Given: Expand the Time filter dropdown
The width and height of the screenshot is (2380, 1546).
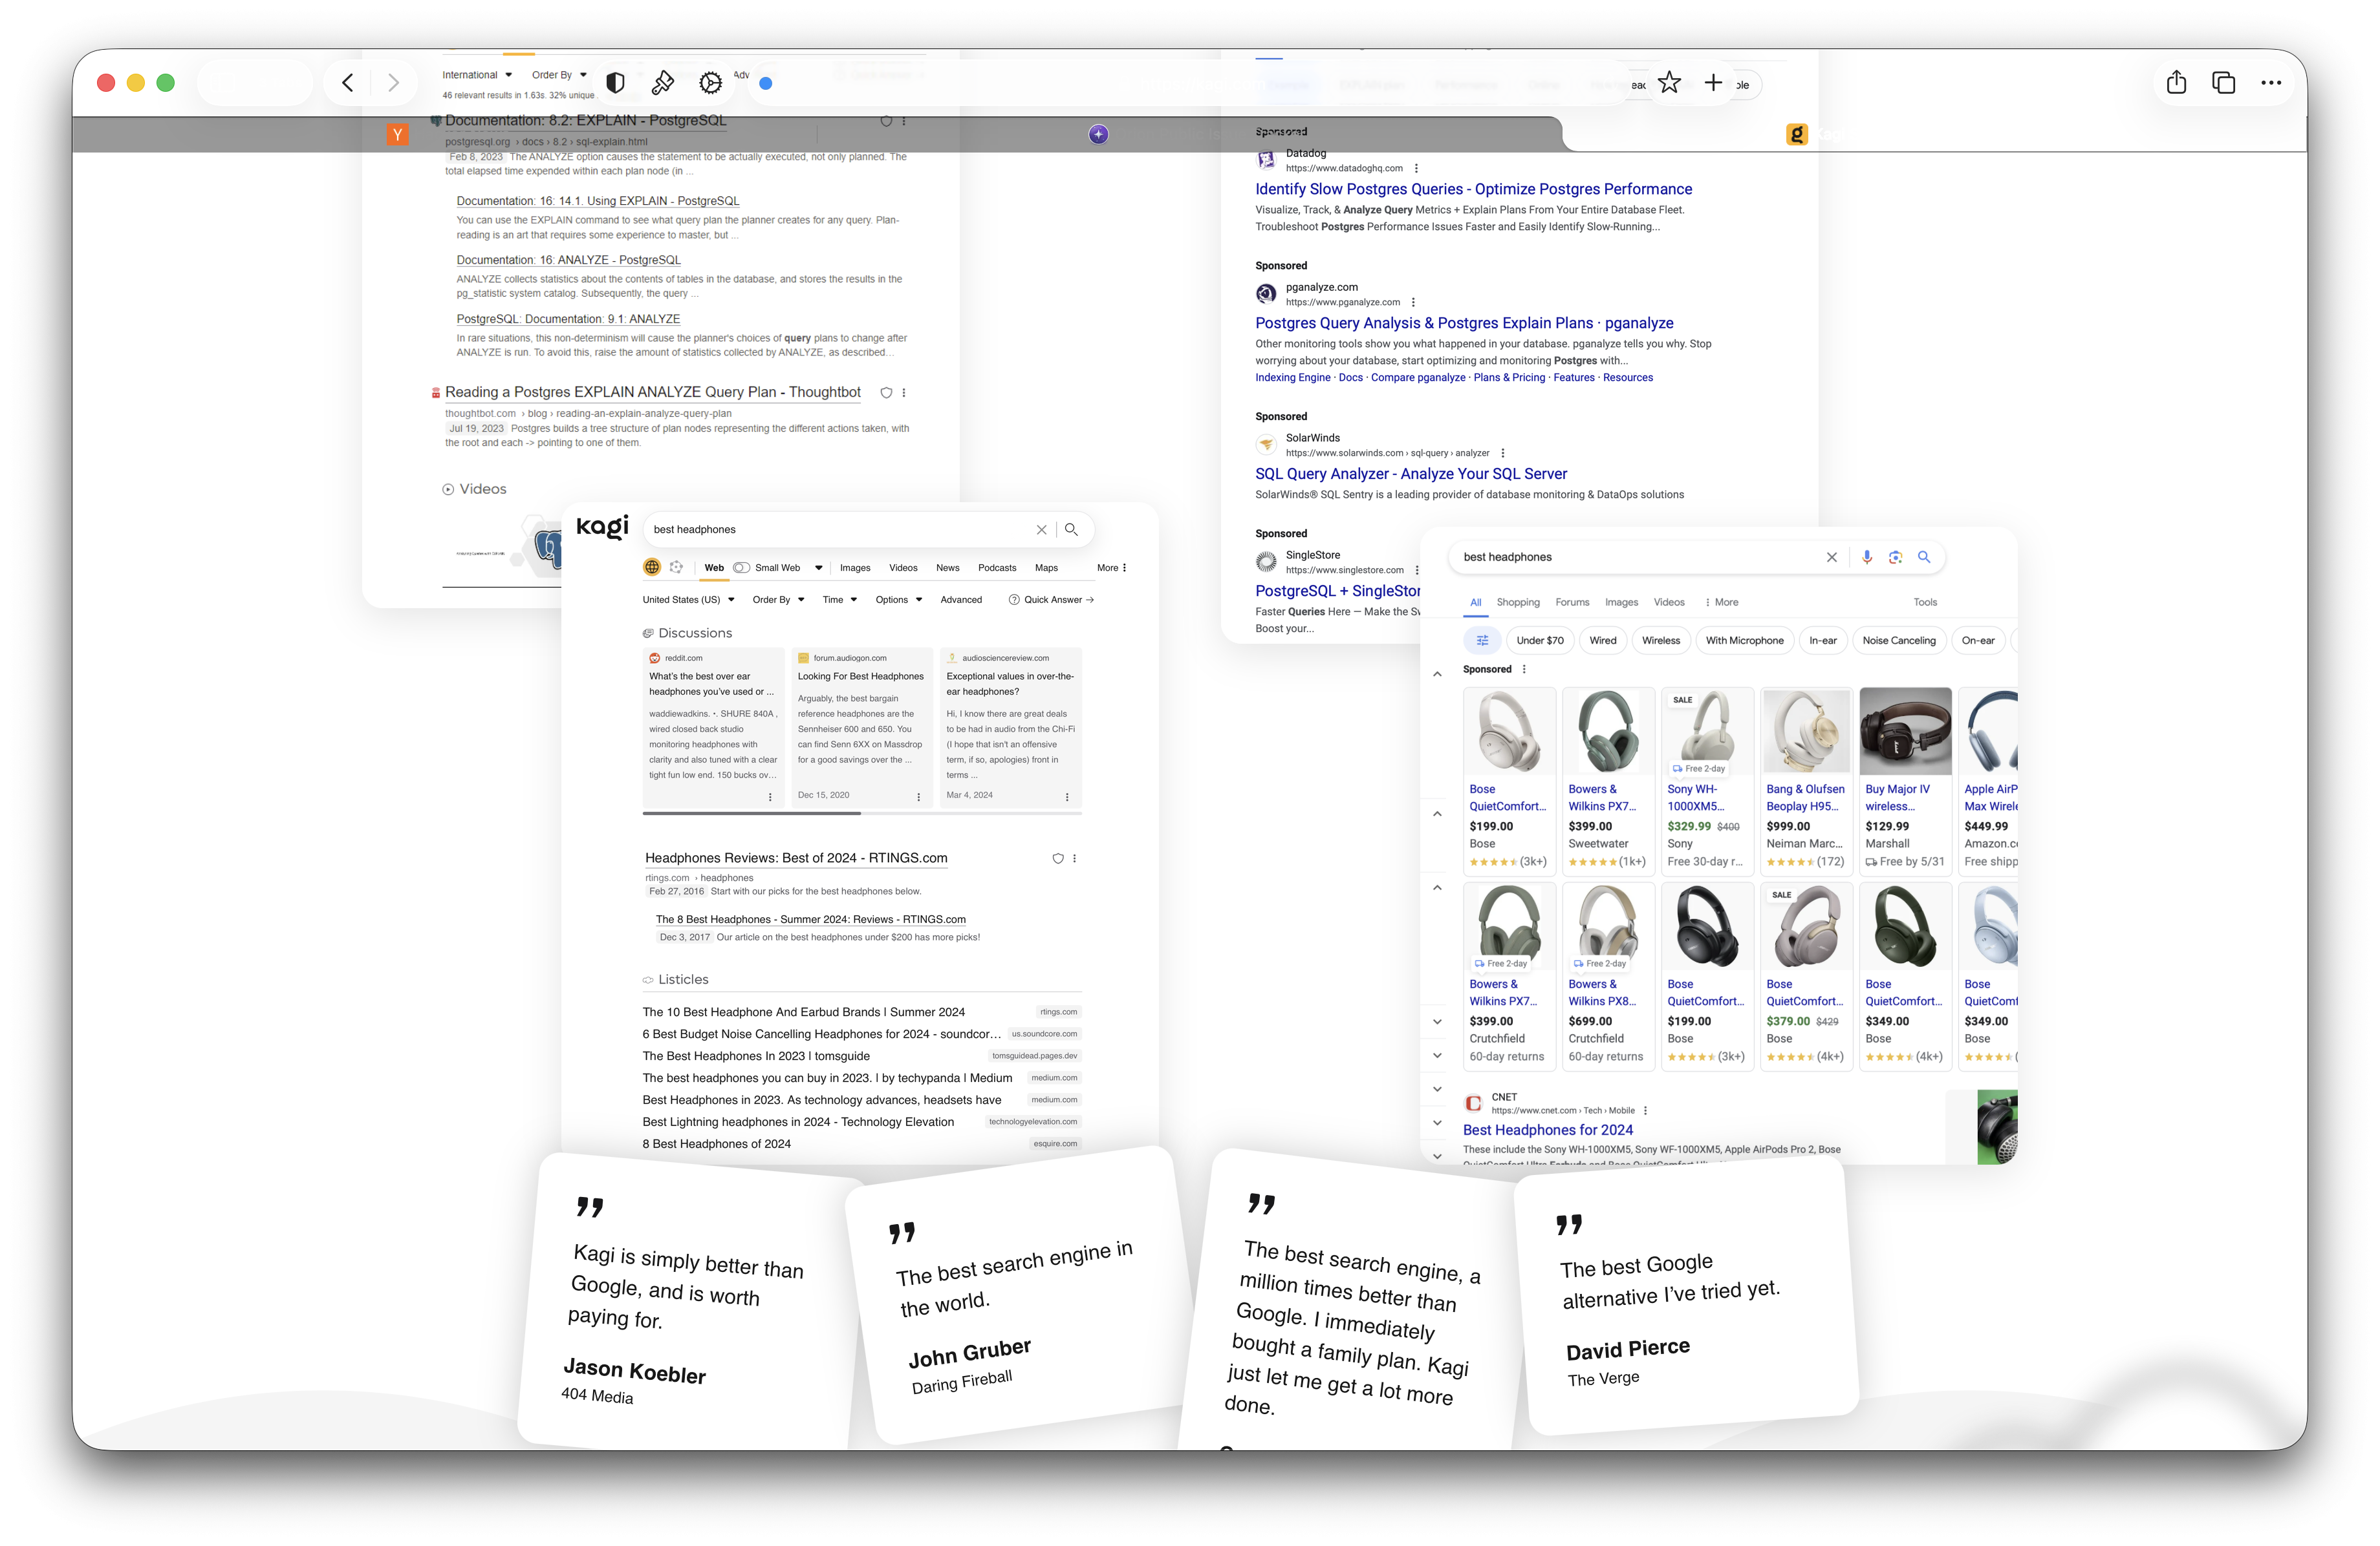Looking at the screenshot, I should click(x=839, y=600).
